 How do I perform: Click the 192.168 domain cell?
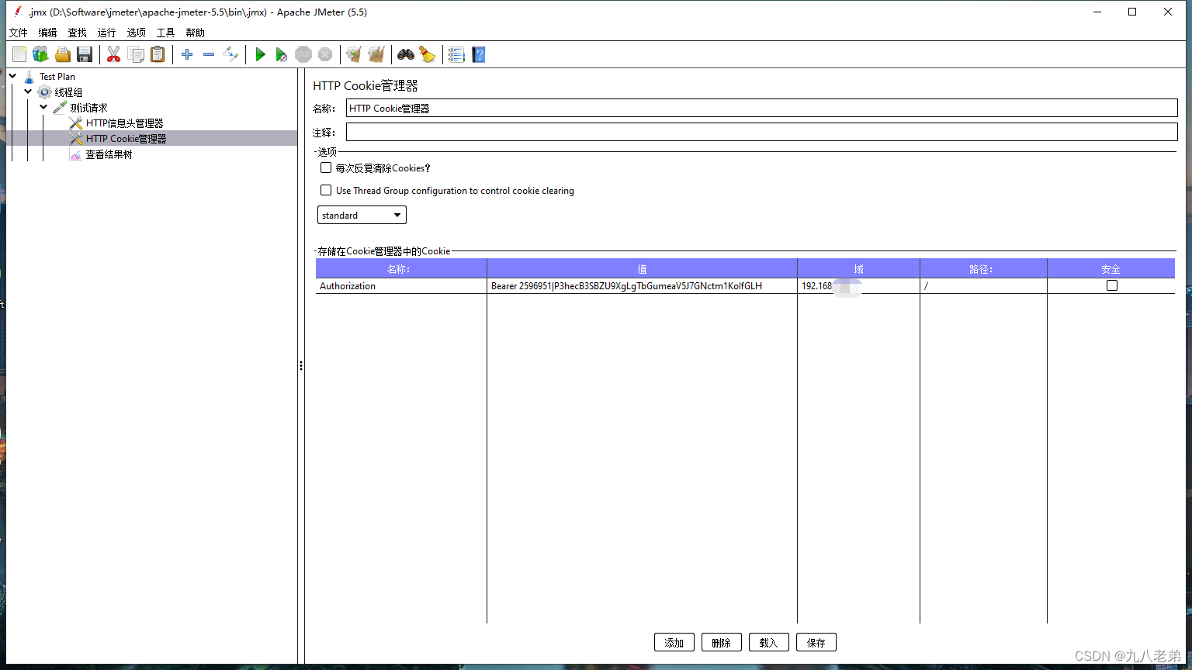(x=858, y=285)
